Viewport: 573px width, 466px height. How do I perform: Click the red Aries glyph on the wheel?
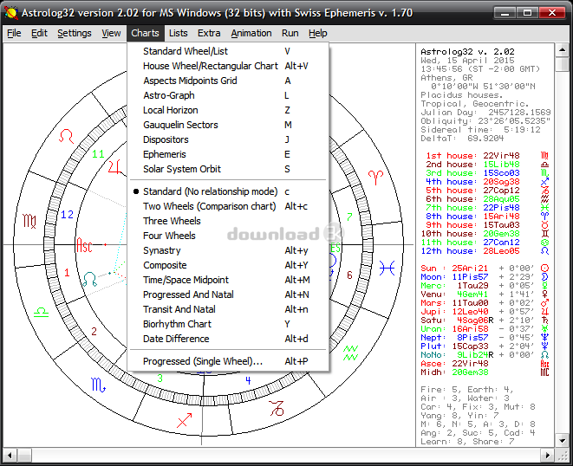(x=375, y=177)
